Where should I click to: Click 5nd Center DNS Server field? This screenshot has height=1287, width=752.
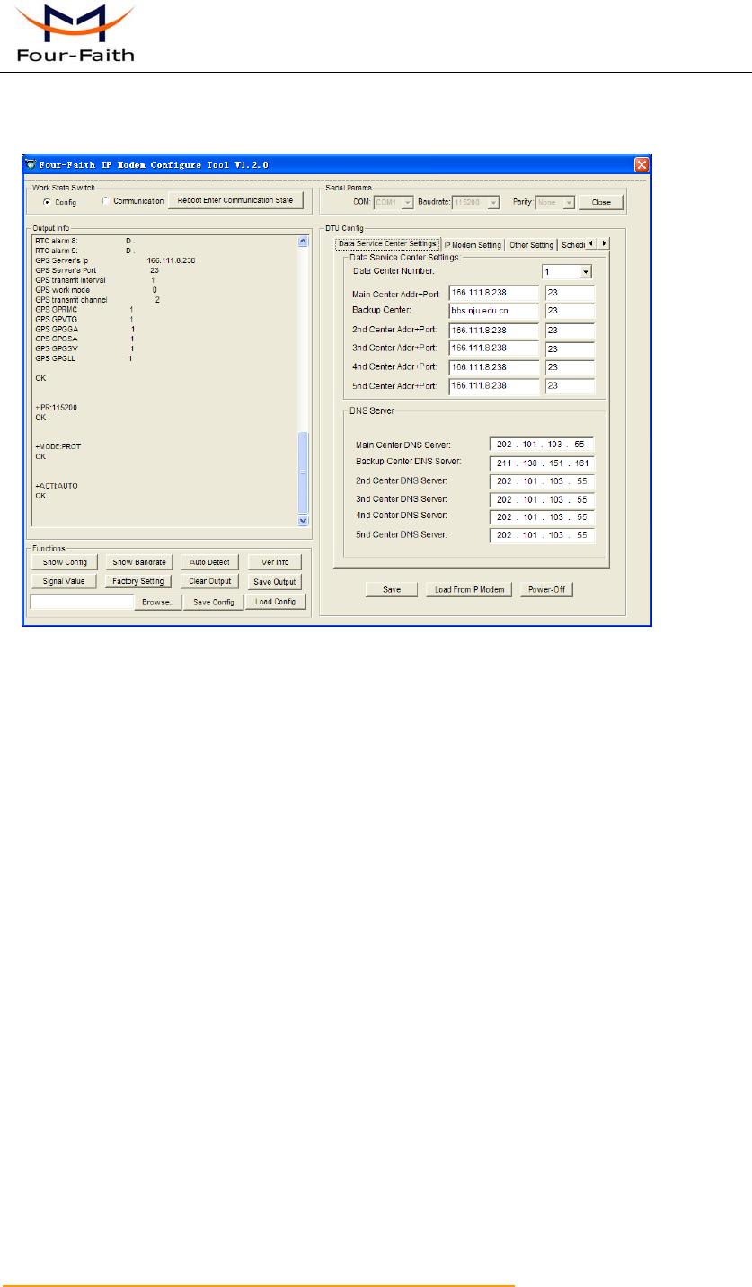[542, 535]
